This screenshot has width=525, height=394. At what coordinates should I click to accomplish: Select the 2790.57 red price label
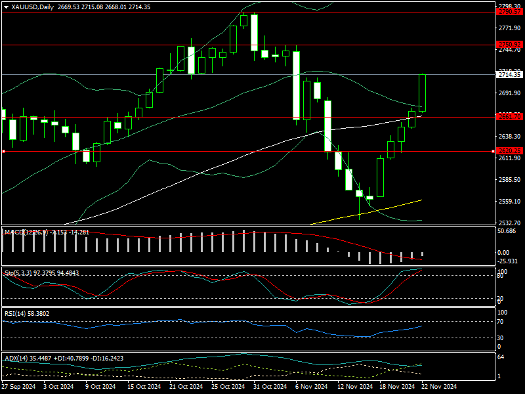[509, 12]
